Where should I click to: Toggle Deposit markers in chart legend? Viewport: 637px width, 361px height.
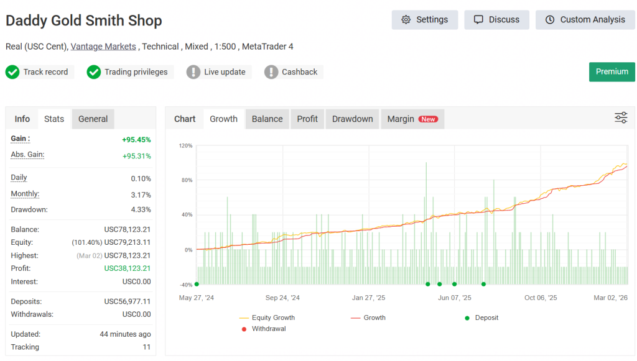[481, 318]
